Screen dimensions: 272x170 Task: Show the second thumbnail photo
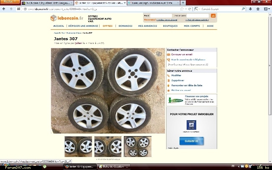(108, 147)
